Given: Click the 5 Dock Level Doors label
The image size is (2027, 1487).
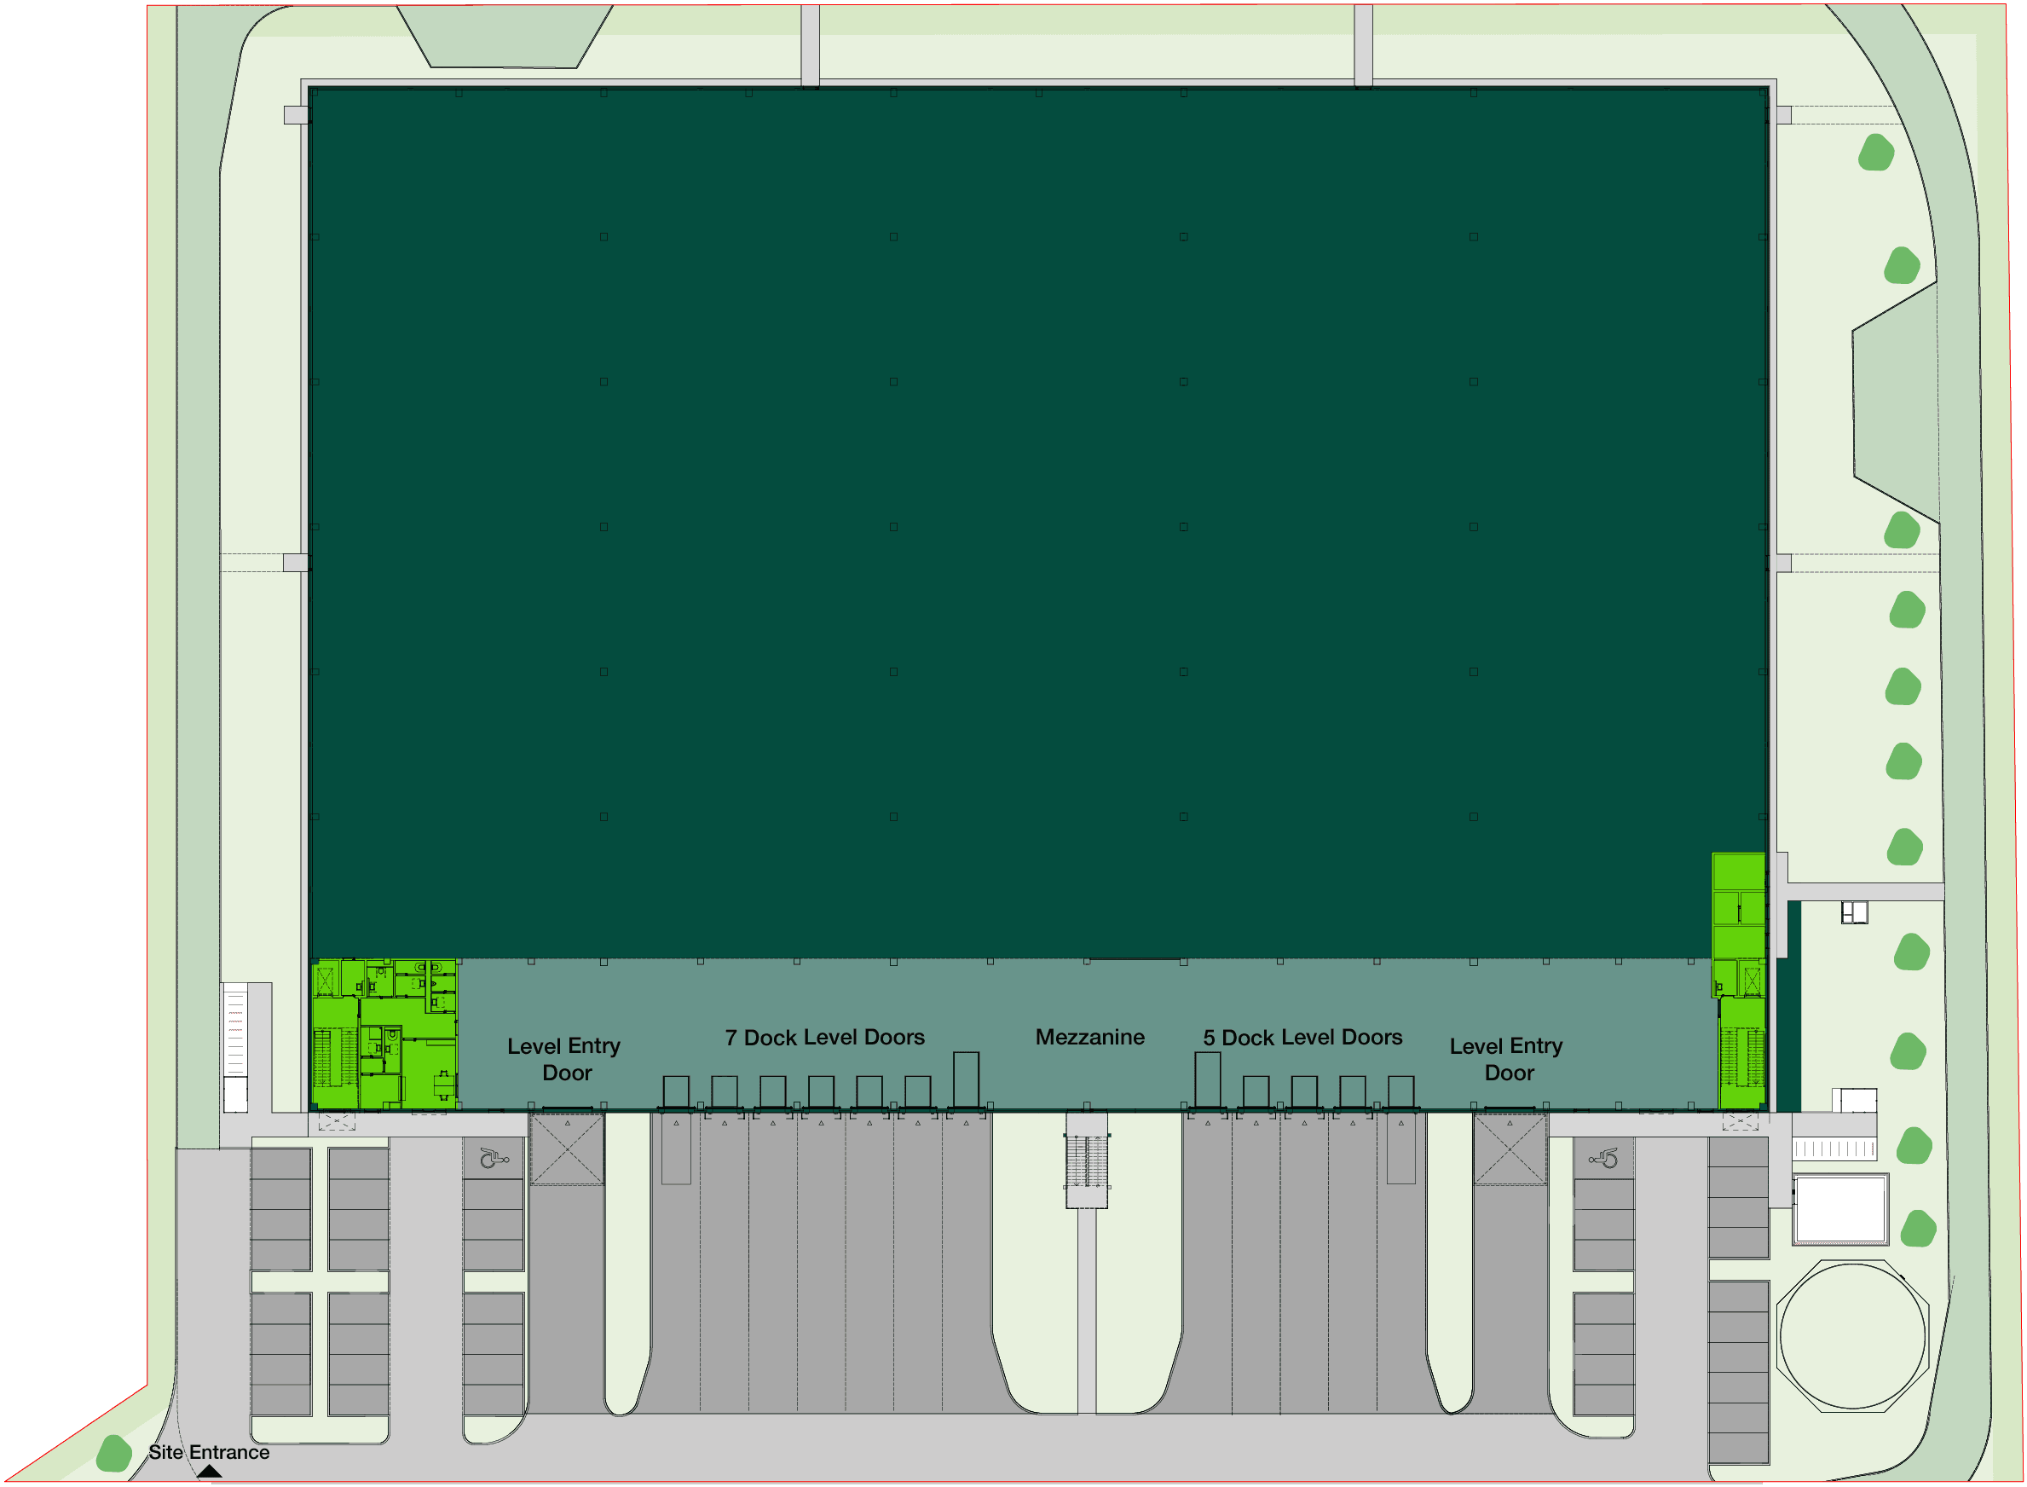Looking at the screenshot, I should pyautogui.click(x=1302, y=1037).
